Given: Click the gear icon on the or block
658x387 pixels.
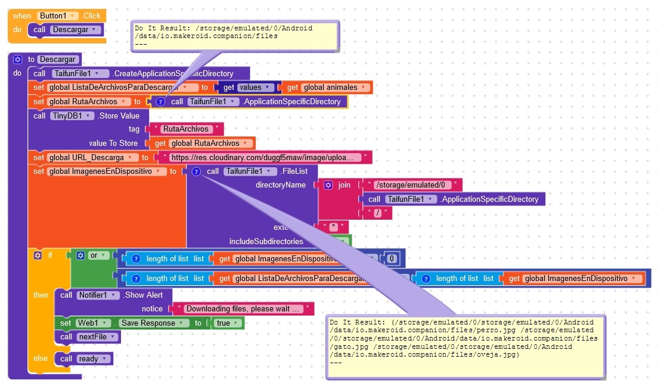Looking at the screenshot, I should pyautogui.click(x=80, y=255).
